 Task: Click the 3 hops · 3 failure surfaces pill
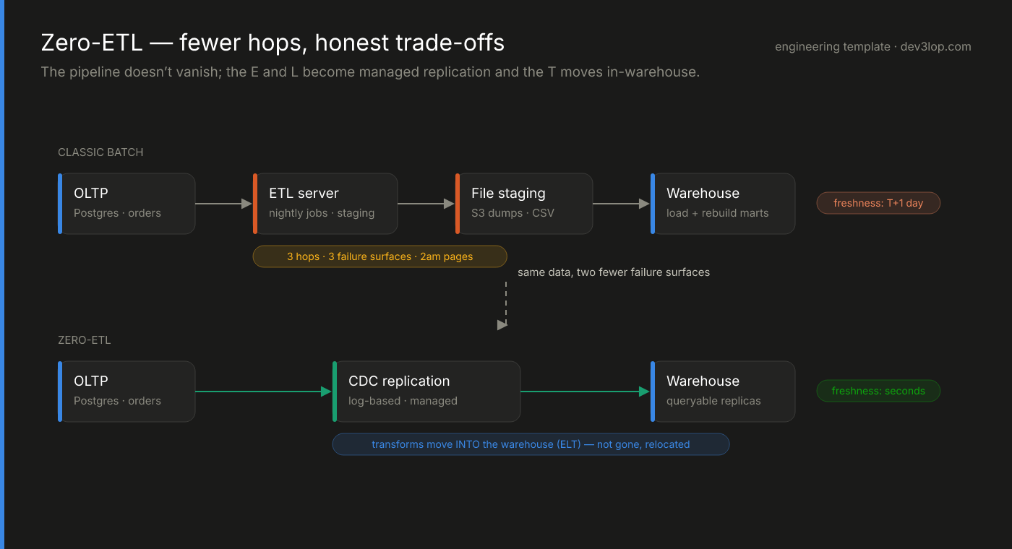[379, 256]
